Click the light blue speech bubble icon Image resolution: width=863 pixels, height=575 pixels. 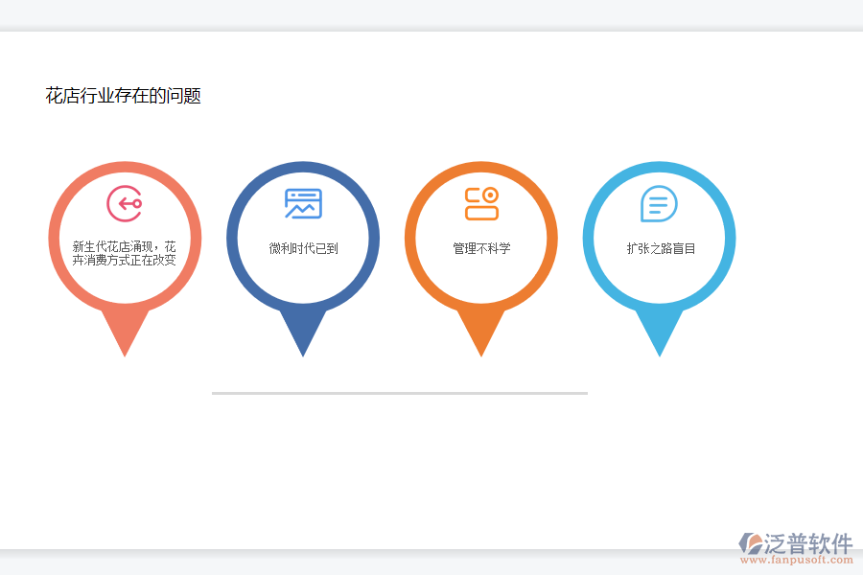pyautogui.click(x=660, y=203)
